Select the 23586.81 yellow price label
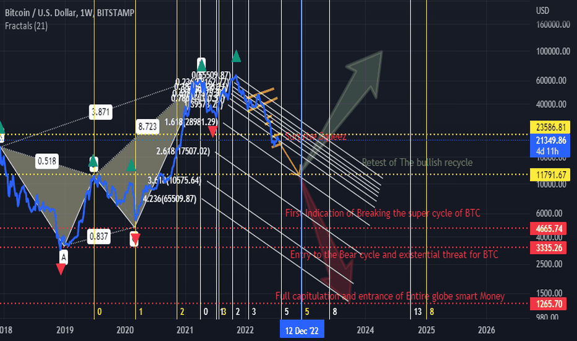 point(550,127)
